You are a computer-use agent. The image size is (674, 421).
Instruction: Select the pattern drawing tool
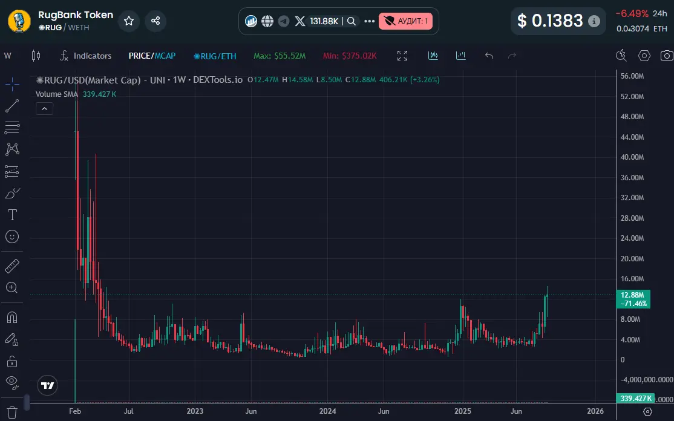[12, 149]
